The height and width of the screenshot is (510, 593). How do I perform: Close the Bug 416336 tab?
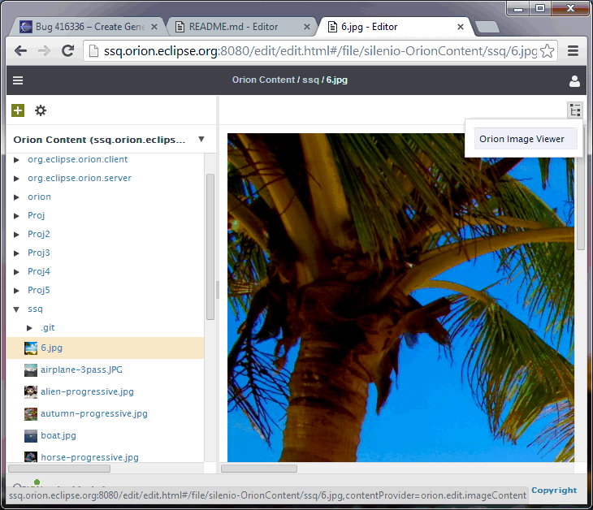point(154,27)
